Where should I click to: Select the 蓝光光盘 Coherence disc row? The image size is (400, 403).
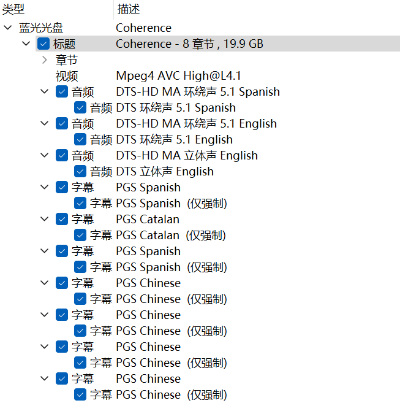(200, 28)
